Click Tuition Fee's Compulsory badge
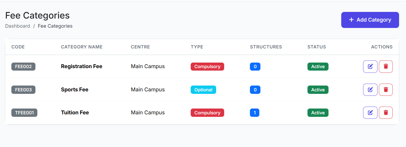 [x=207, y=113]
